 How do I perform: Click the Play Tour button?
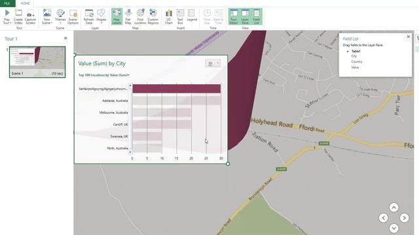[x=7, y=17]
